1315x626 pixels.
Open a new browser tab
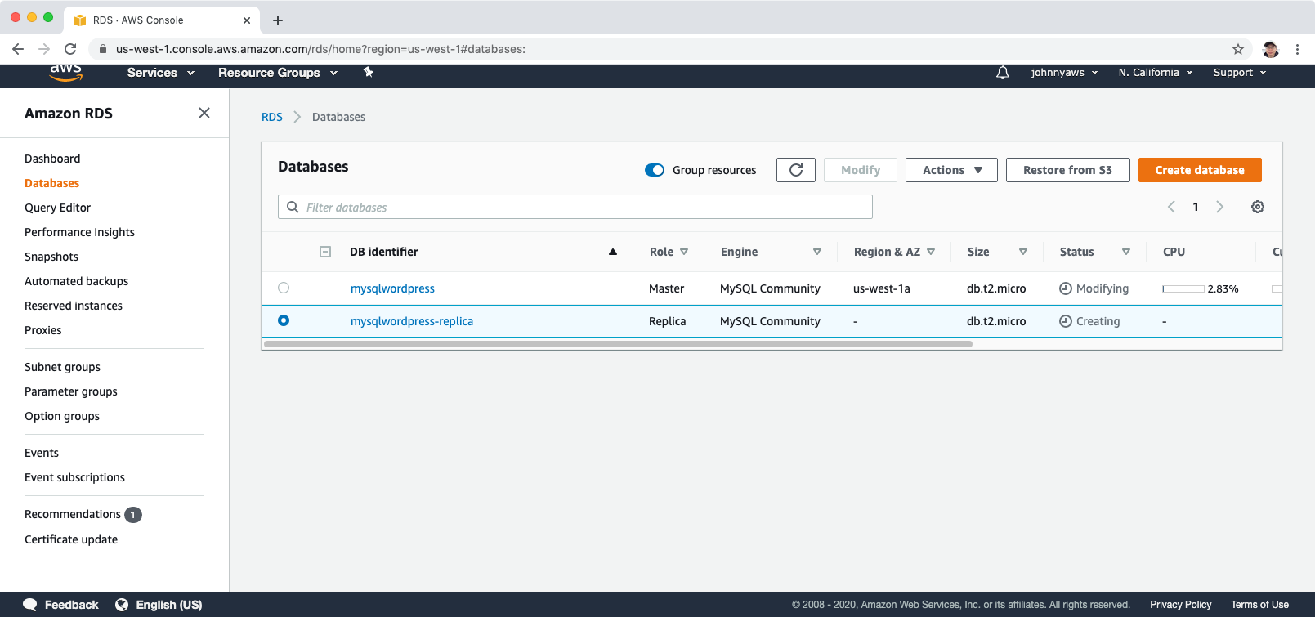point(278,20)
